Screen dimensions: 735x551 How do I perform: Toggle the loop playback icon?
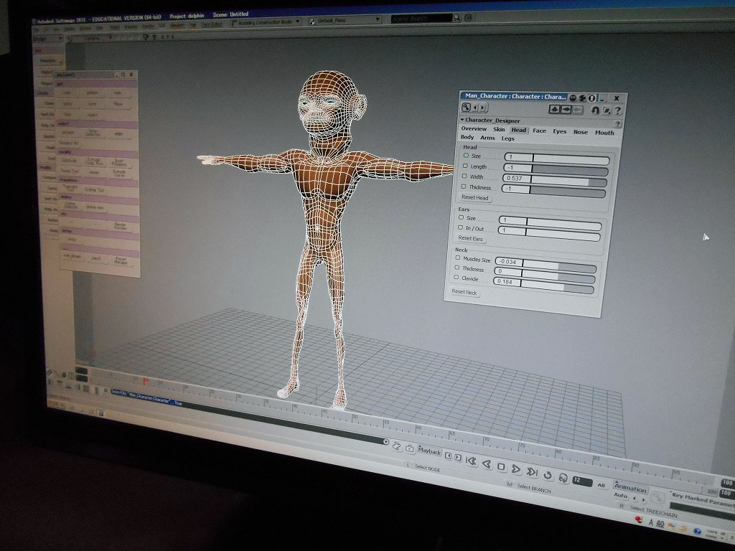(x=548, y=474)
